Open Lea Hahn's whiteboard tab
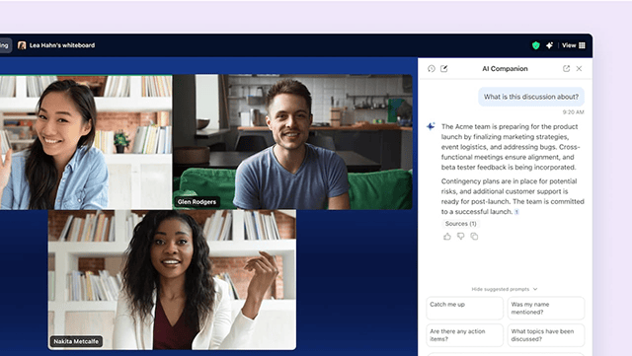This screenshot has width=632, height=356. pos(56,45)
